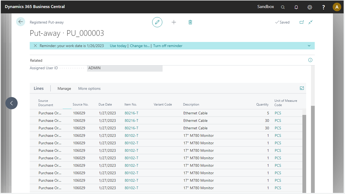
Task: Click the Saved status indicator
Action: point(282,22)
